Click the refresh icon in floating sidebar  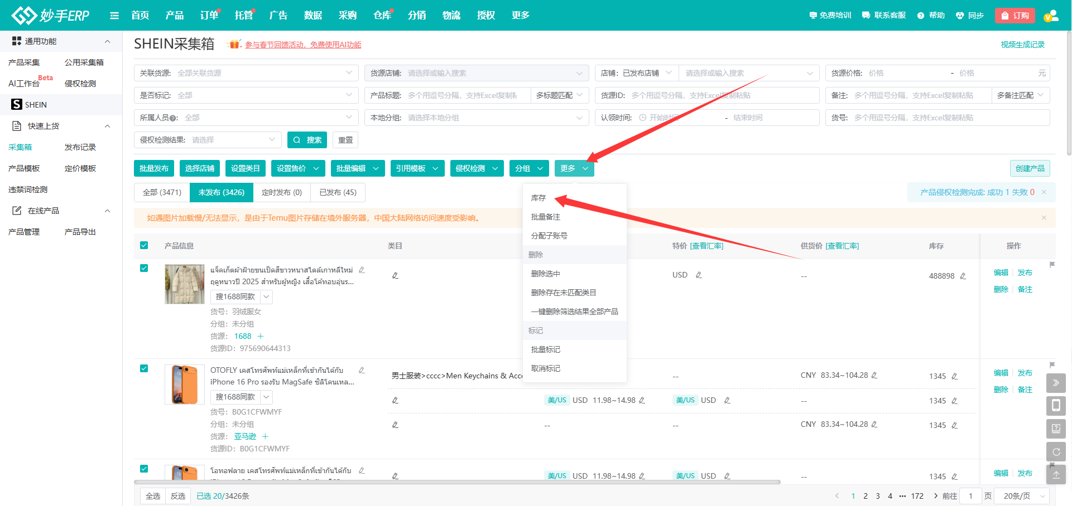tap(1056, 452)
